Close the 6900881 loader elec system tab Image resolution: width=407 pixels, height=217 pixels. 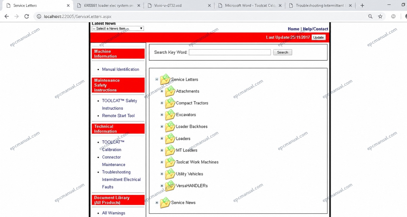(139, 5)
